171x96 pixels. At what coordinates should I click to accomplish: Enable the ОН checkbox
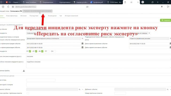point(55,51)
